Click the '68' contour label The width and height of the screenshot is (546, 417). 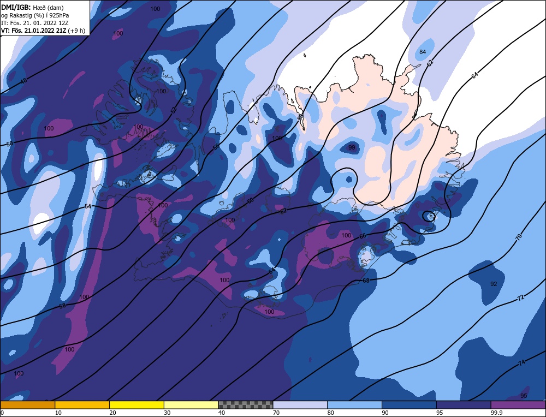pyautogui.click(x=366, y=281)
